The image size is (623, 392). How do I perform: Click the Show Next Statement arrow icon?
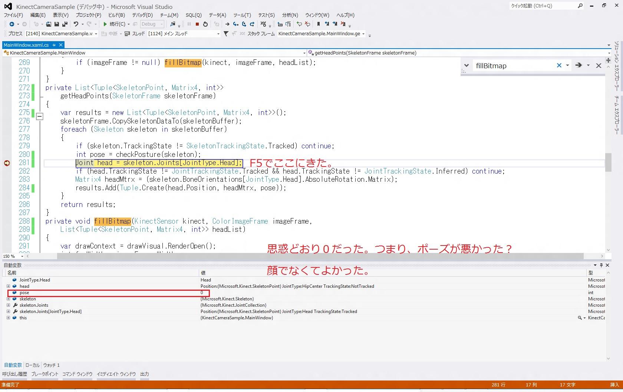(227, 24)
